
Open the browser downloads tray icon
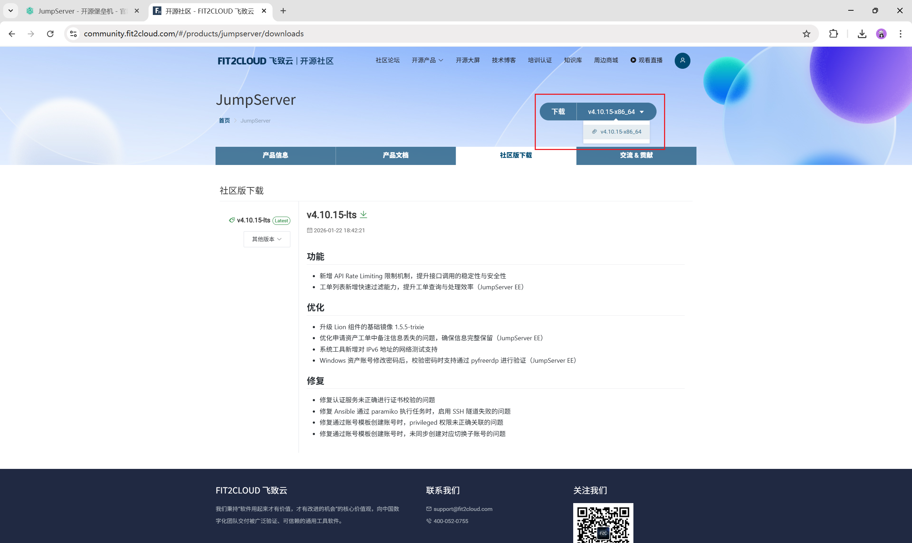[862, 33]
